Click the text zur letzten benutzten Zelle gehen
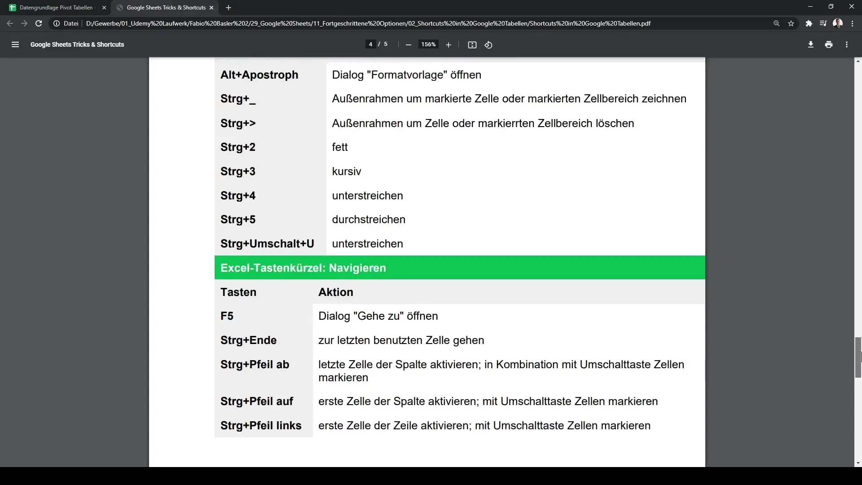 point(401,340)
